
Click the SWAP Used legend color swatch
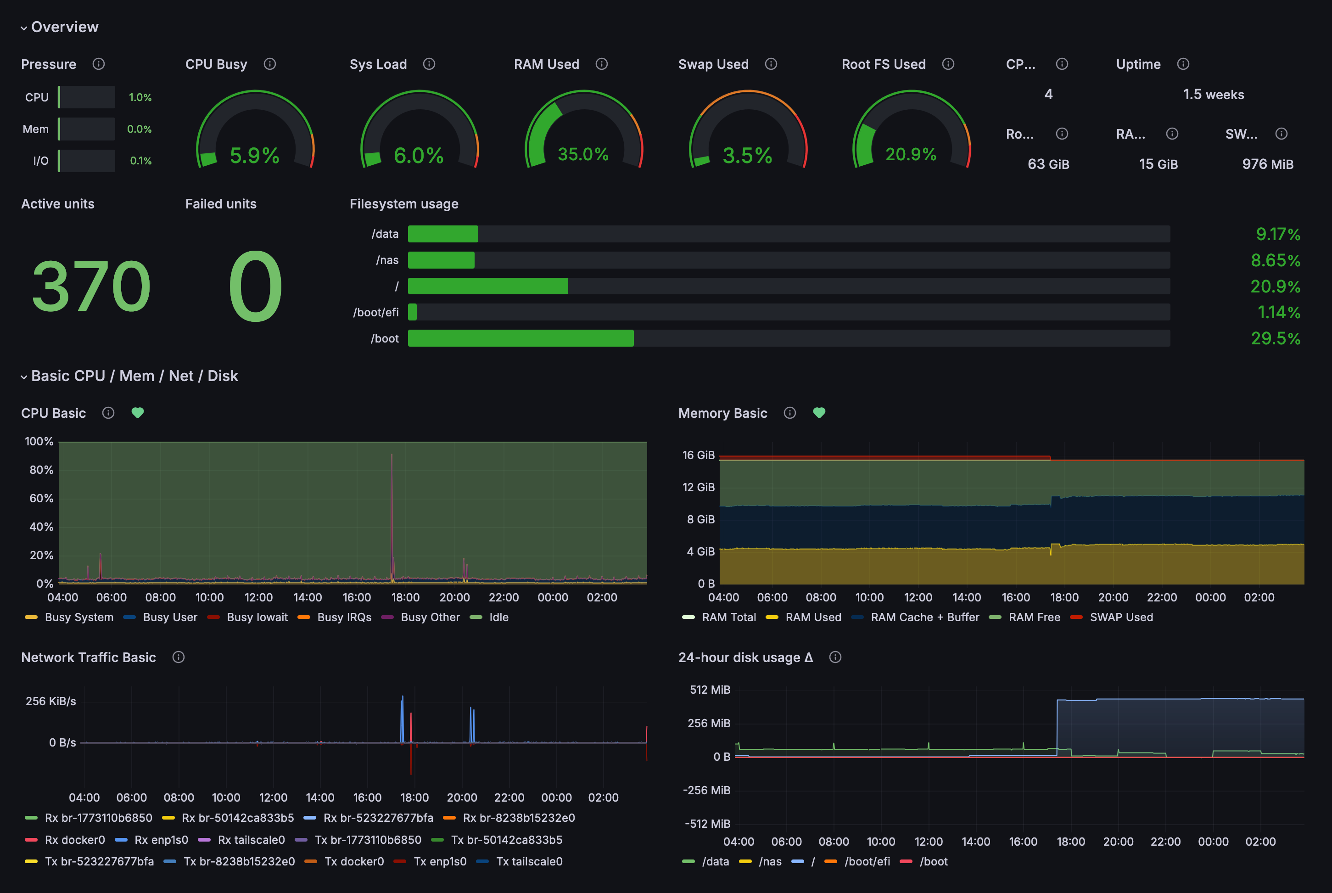(x=1076, y=618)
